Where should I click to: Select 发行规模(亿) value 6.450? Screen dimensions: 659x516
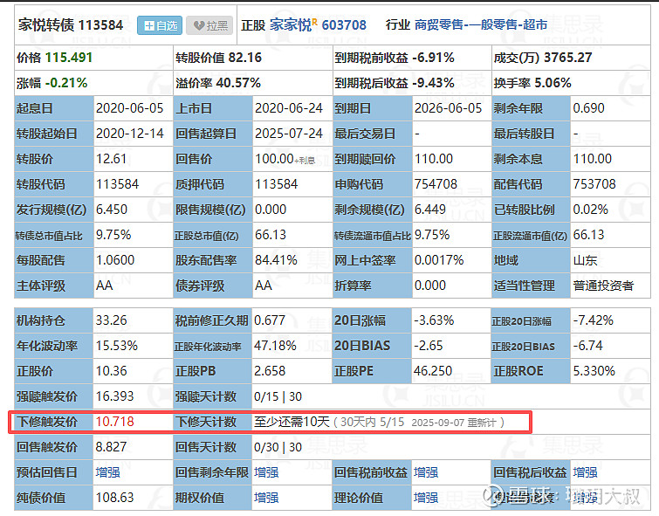pyautogui.click(x=112, y=209)
